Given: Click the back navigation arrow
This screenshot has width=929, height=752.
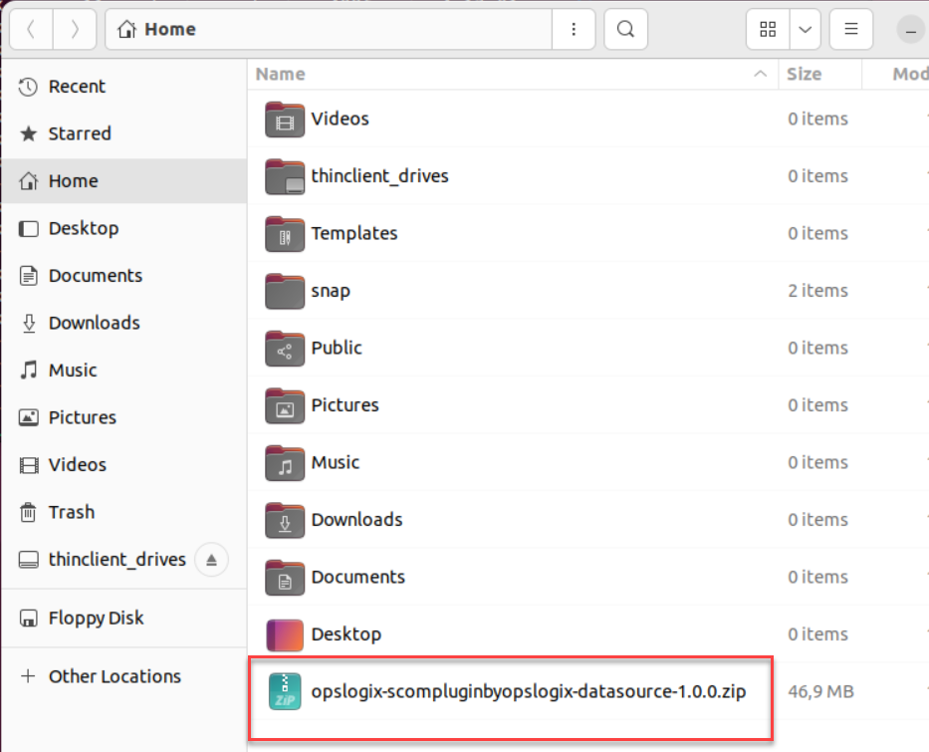Looking at the screenshot, I should (x=31, y=30).
